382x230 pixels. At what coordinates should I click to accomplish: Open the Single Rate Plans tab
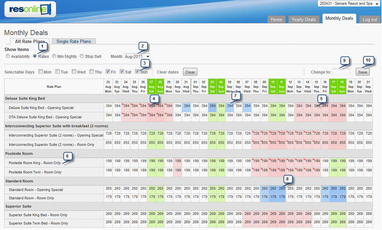click(x=74, y=41)
